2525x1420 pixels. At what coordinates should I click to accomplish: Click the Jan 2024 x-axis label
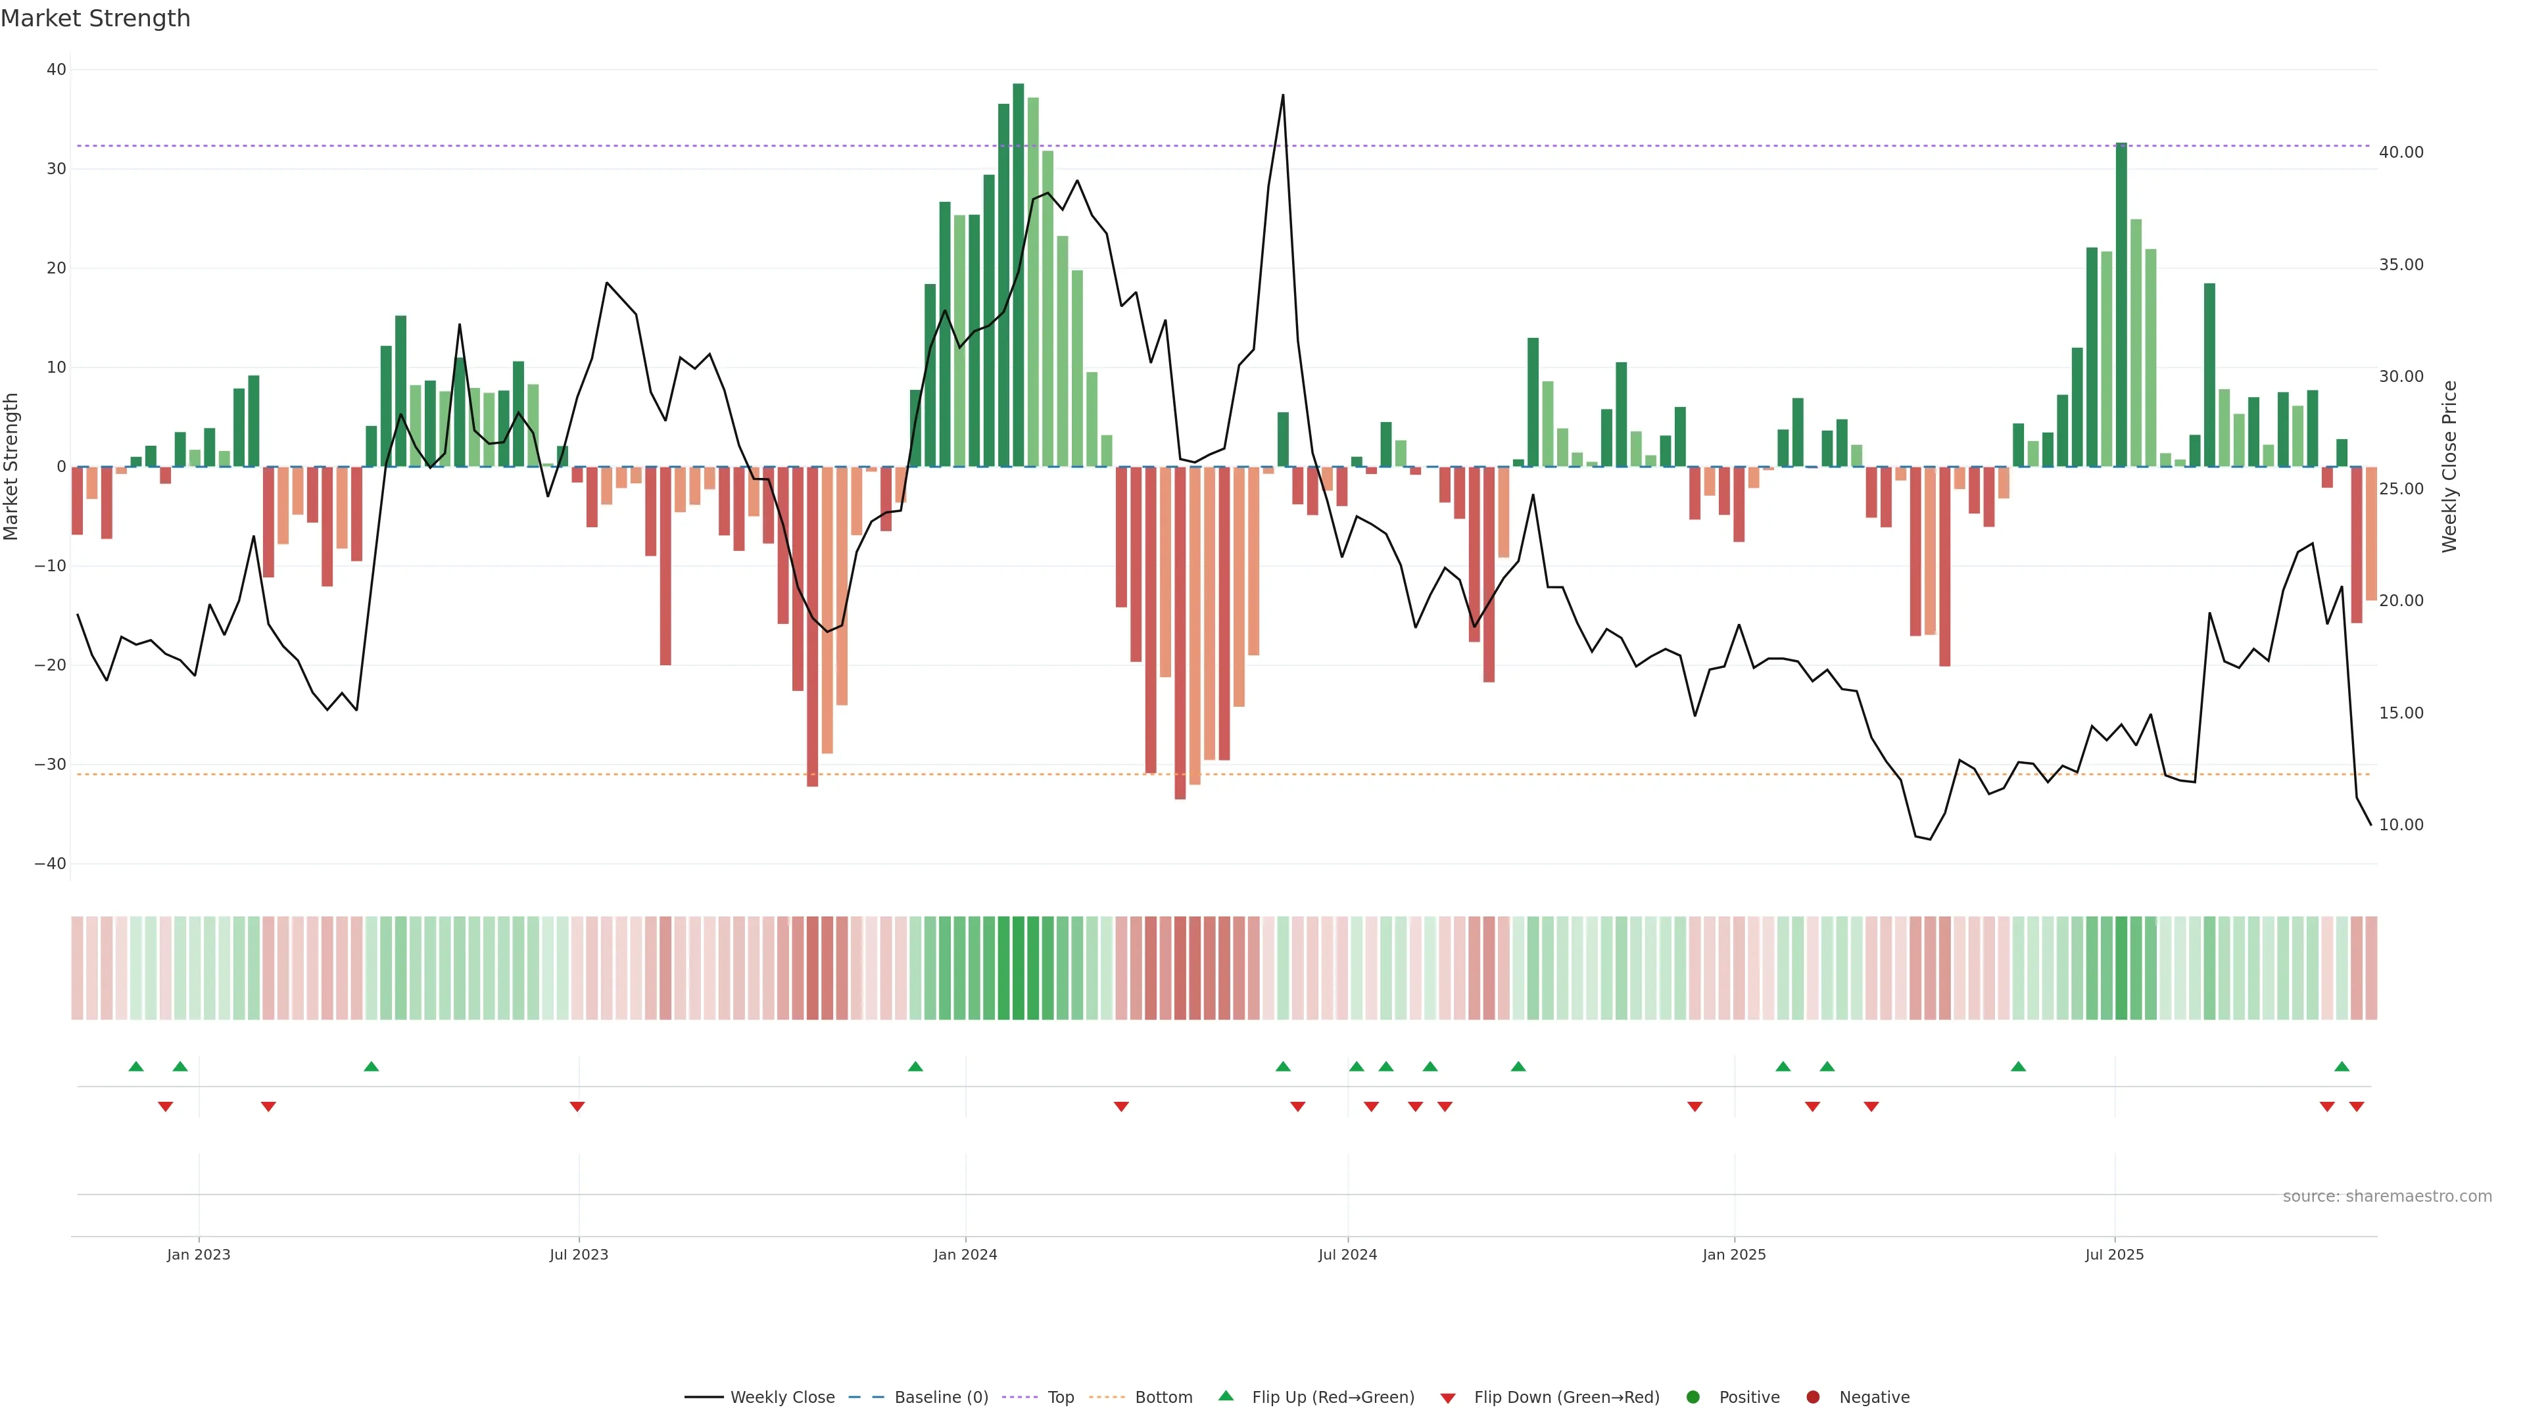(x=965, y=1254)
